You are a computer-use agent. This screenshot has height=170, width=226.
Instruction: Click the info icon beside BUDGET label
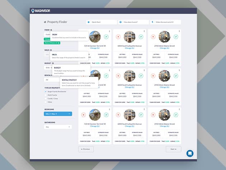click(x=53, y=63)
